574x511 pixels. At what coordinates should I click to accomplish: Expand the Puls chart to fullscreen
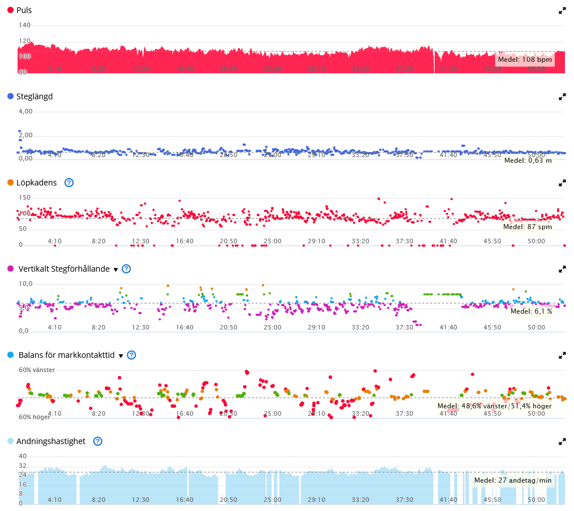tap(562, 11)
